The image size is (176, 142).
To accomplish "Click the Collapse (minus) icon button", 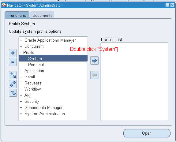I will [x=13, y=62].
